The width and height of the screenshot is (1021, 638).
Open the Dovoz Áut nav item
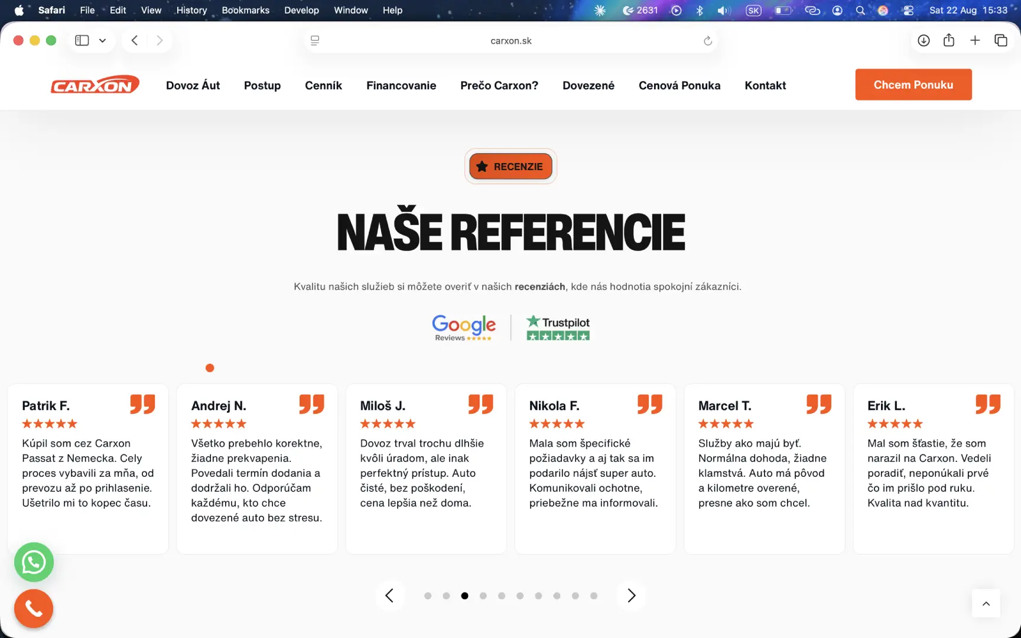(193, 86)
